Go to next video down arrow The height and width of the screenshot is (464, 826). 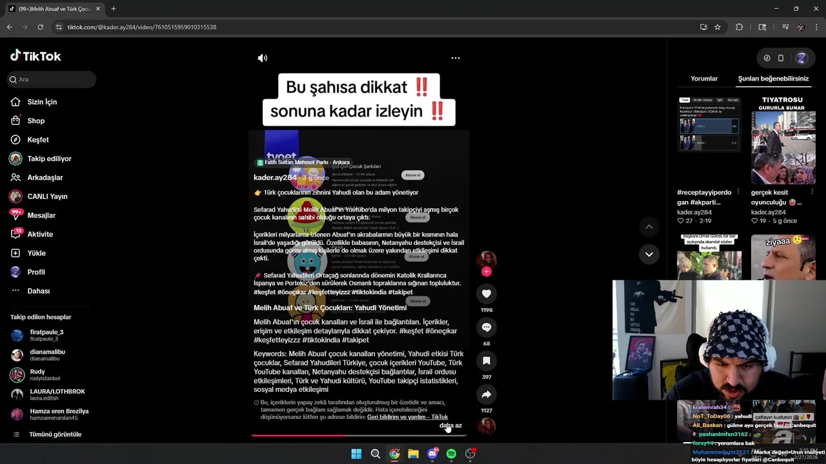click(649, 255)
